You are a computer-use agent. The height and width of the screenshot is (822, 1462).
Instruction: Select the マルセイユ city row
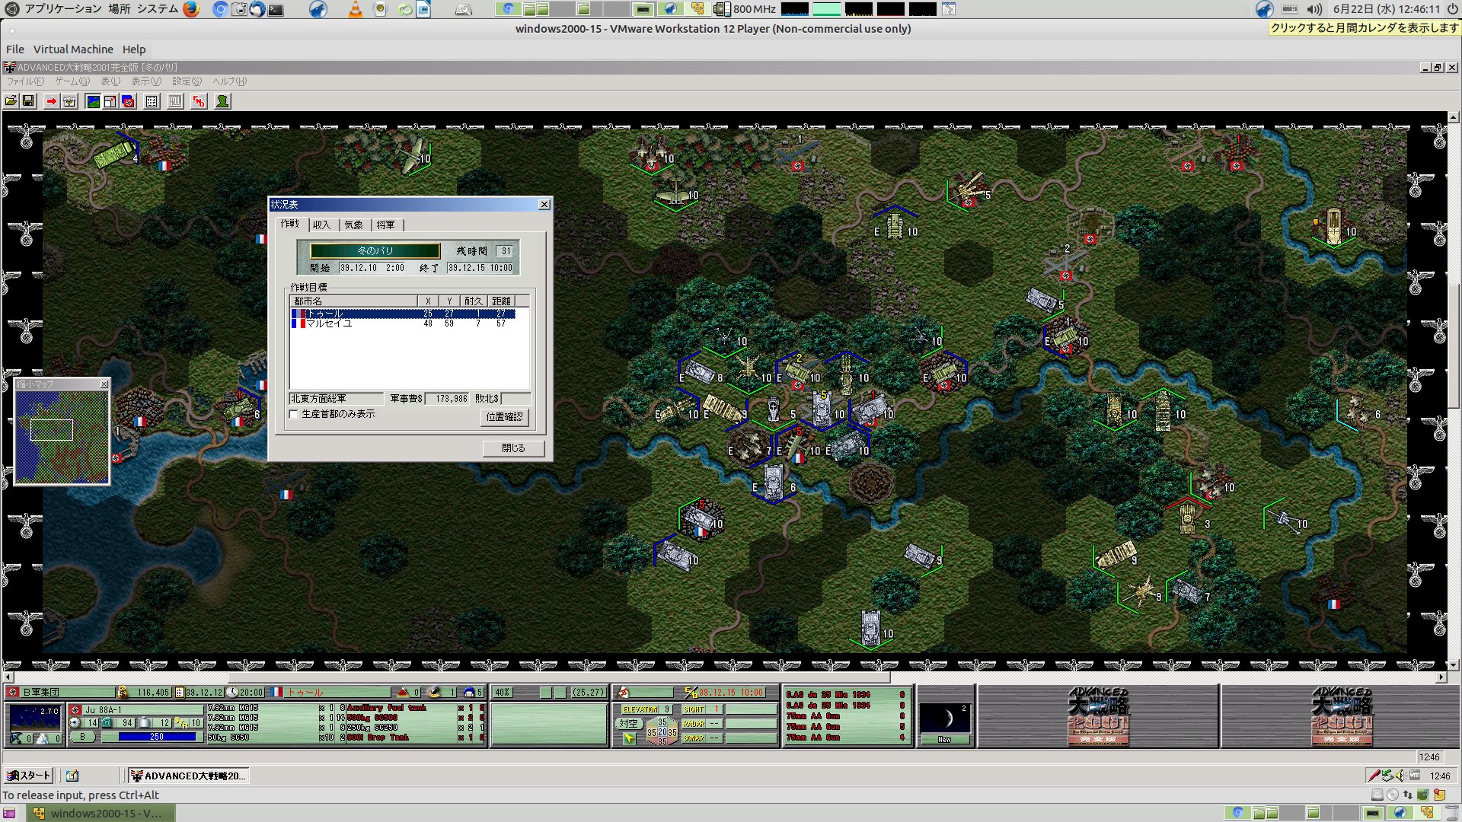[403, 323]
